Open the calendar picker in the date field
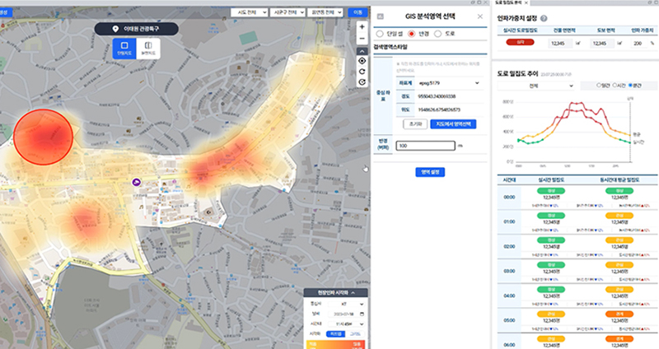 [360, 314]
